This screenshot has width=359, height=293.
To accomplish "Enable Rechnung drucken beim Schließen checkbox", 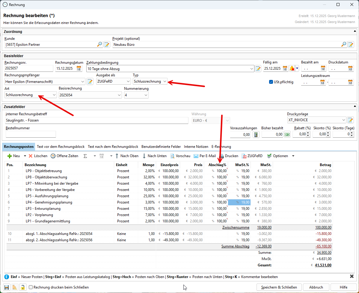I will click(31, 287).
